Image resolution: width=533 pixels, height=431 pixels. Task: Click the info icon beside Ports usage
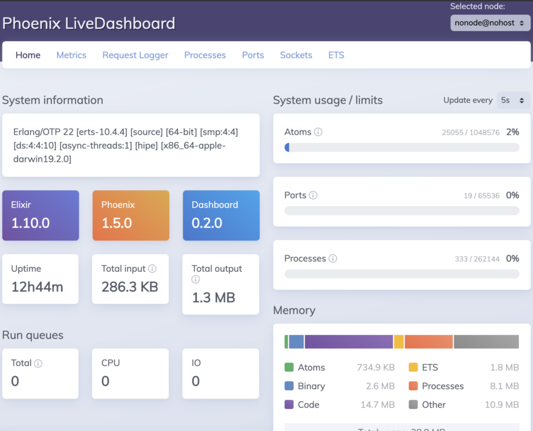point(313,195)
